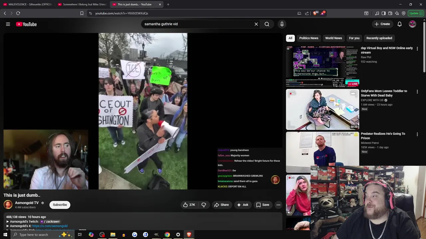Open dsp Virtual Boy live stream thumbnail
This screenshot has height=239, width=426.
click(x=322, y=66)
